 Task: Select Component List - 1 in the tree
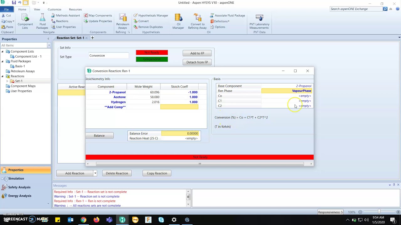(x=28, y=57)
